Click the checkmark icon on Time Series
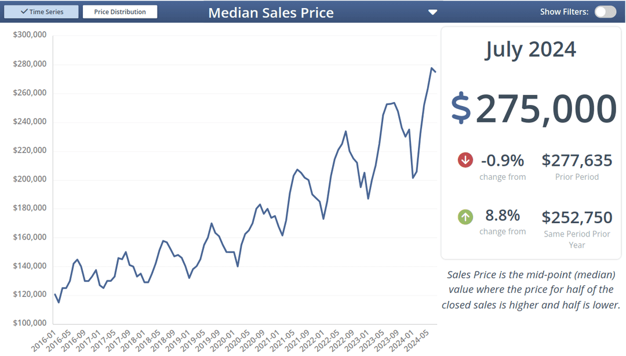 [24, 11]
